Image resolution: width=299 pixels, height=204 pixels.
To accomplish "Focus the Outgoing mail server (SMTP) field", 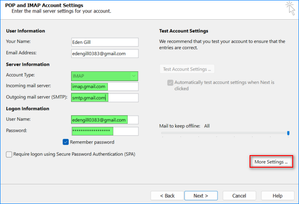I will point(104,97).
